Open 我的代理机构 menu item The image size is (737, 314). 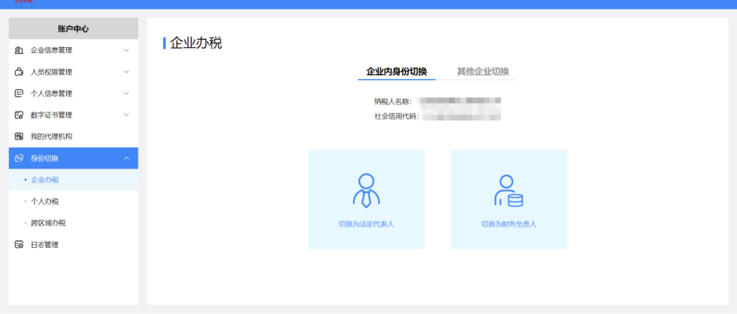coord(73,137)
